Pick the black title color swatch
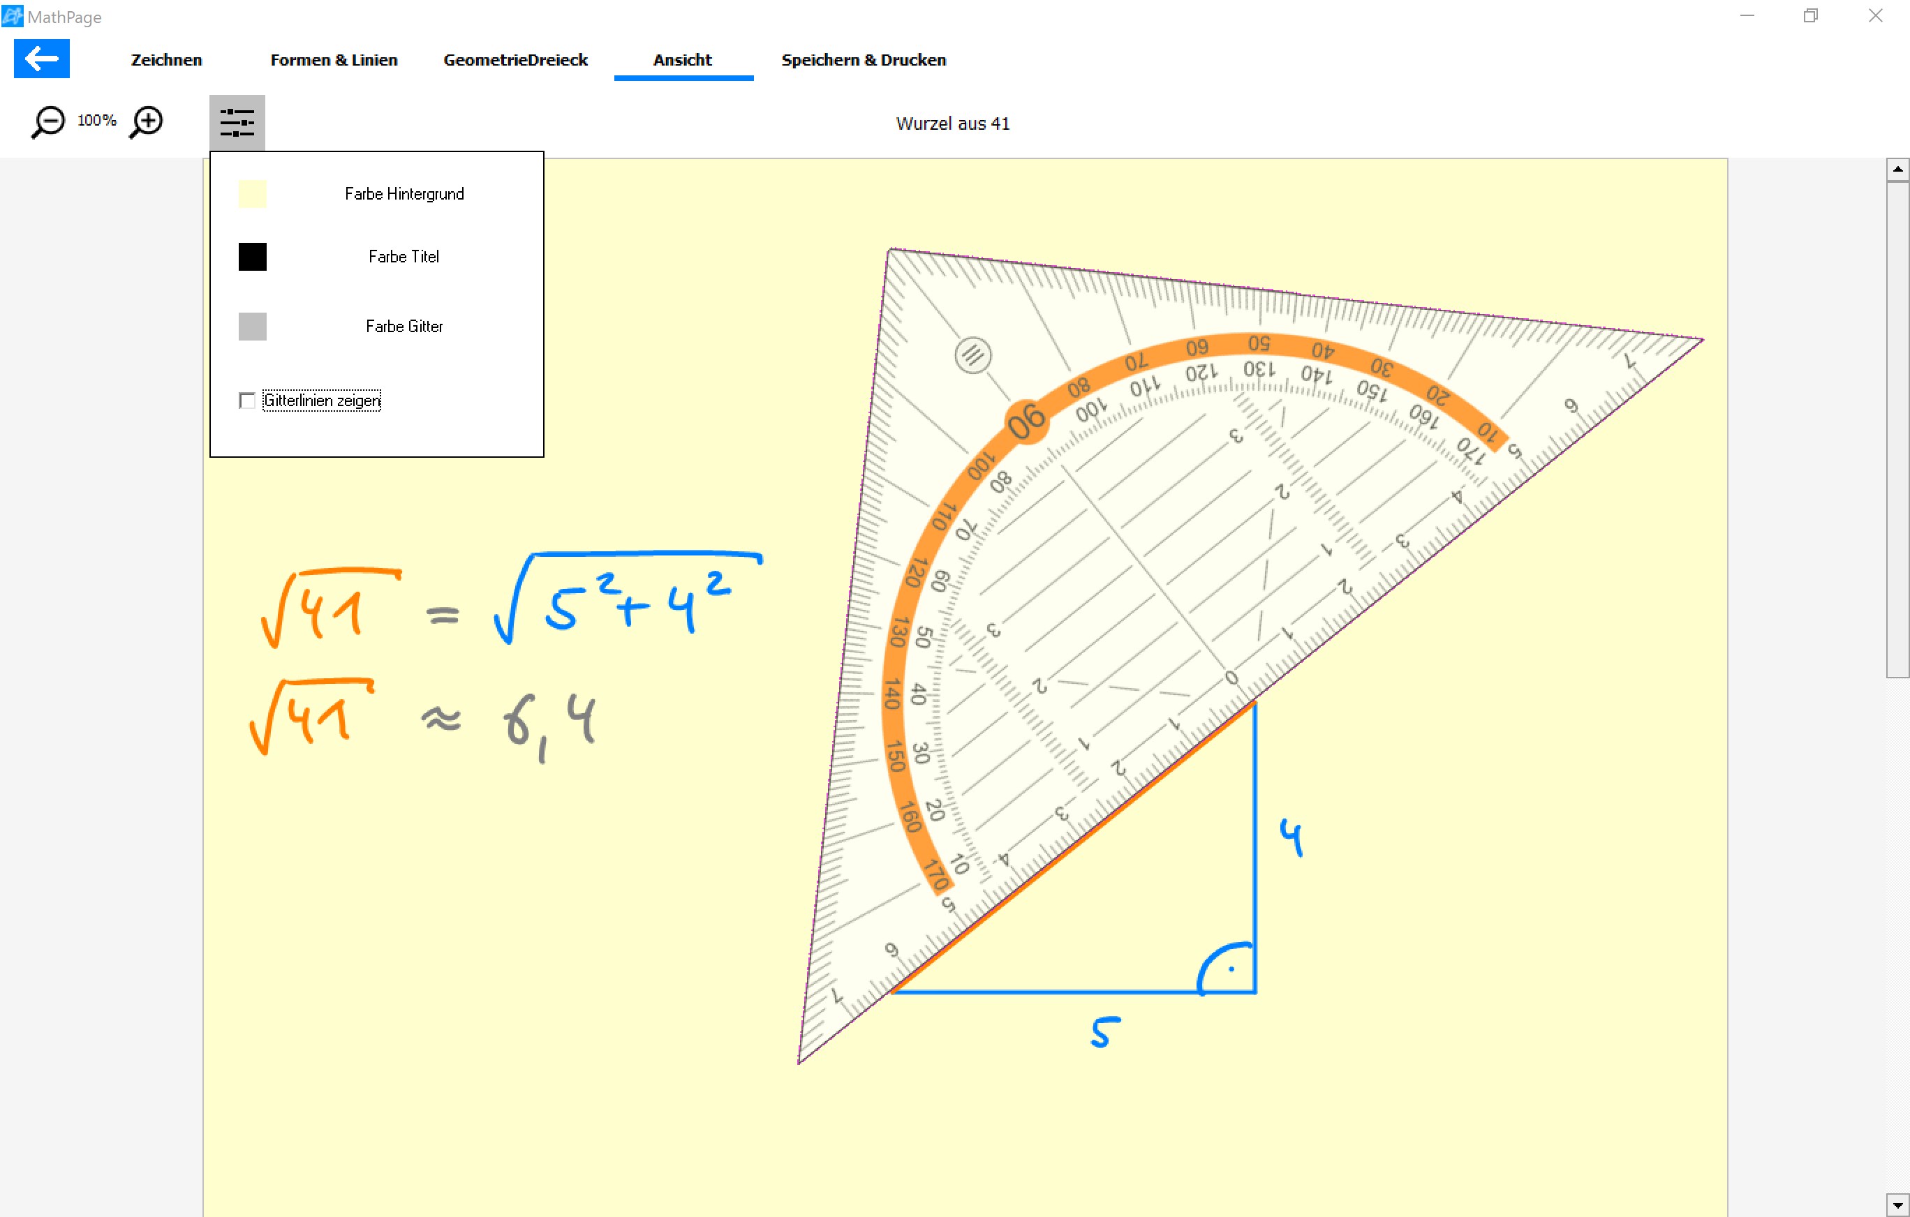Viewport: 1910px width, 1217px height. point(252,257)
